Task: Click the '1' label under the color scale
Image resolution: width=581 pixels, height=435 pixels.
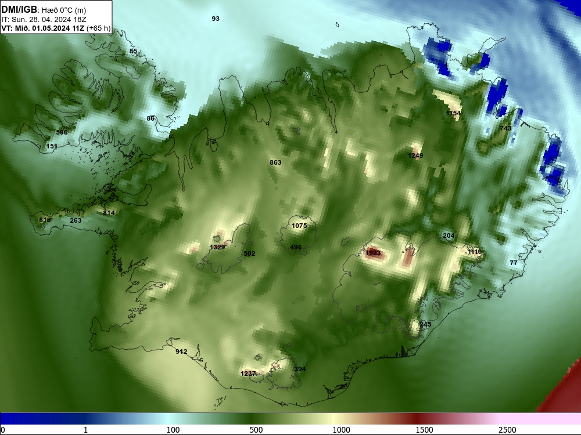Action: 85,430
